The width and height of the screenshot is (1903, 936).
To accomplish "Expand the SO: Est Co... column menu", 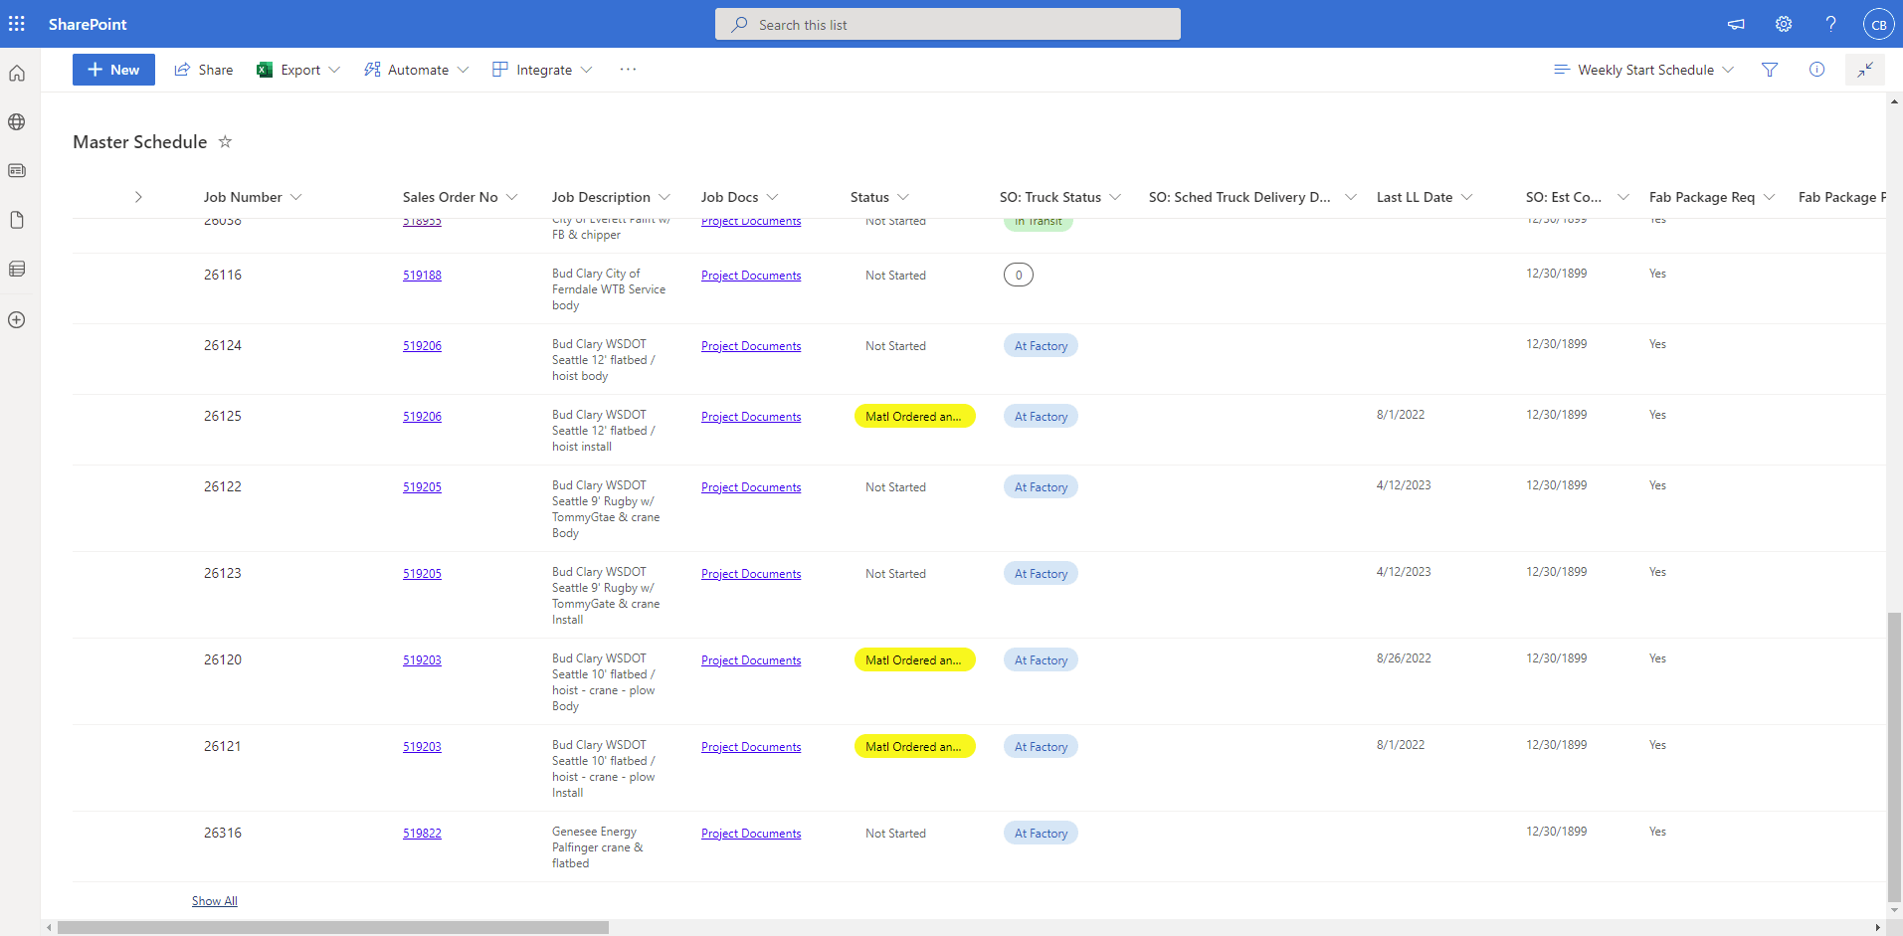I will coord(1623,197).
